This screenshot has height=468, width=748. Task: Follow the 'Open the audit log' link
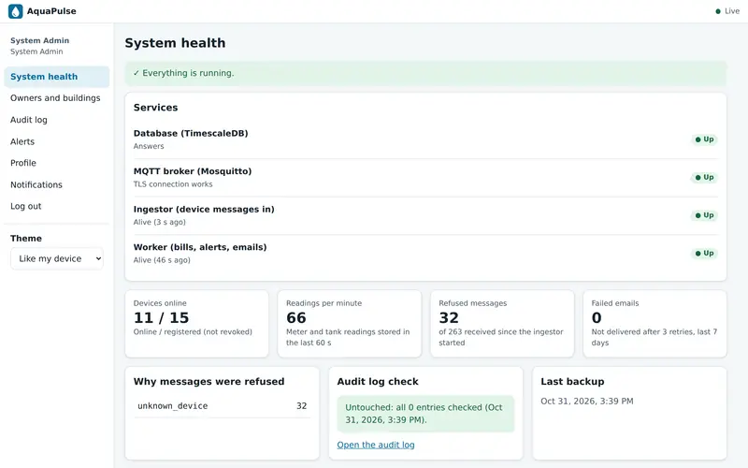376,446
